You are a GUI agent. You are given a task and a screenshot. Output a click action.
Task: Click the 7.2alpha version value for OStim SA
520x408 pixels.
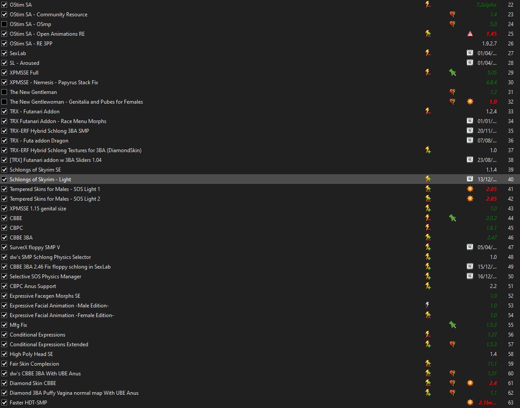[x=486, y=5]
